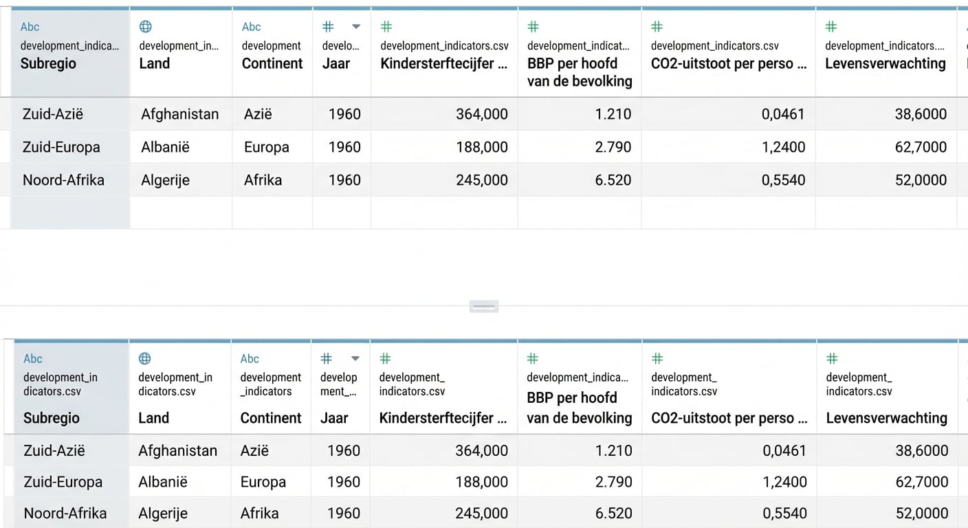Select the Albanië cell in the lower table
Screen dimensions: 968x528
pos(163,482)
